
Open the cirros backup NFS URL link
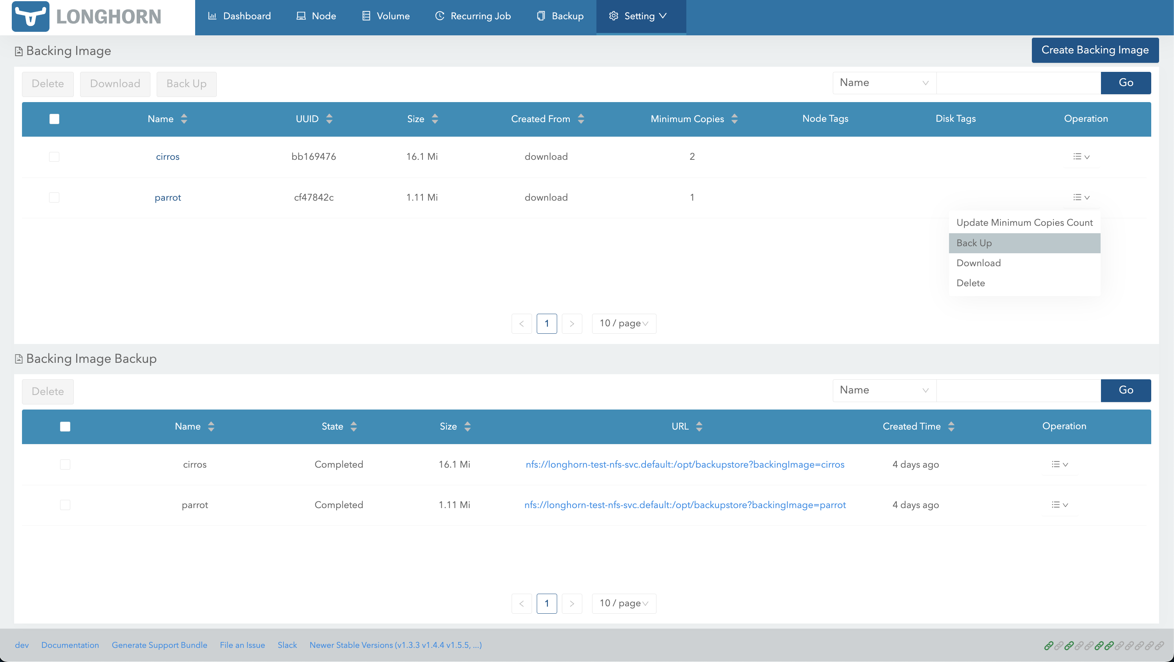(x=684, y=464)
